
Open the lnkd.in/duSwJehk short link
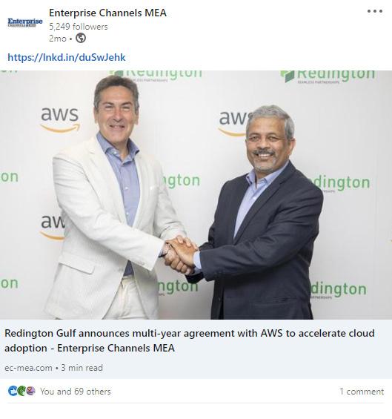click(67, 57)
